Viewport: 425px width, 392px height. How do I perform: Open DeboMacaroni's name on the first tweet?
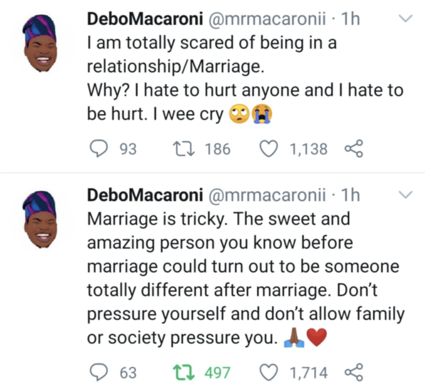[x=145, y=19]
